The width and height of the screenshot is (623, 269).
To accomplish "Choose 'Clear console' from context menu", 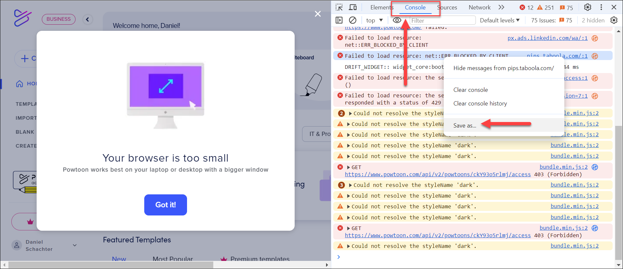I will (503, 90).
